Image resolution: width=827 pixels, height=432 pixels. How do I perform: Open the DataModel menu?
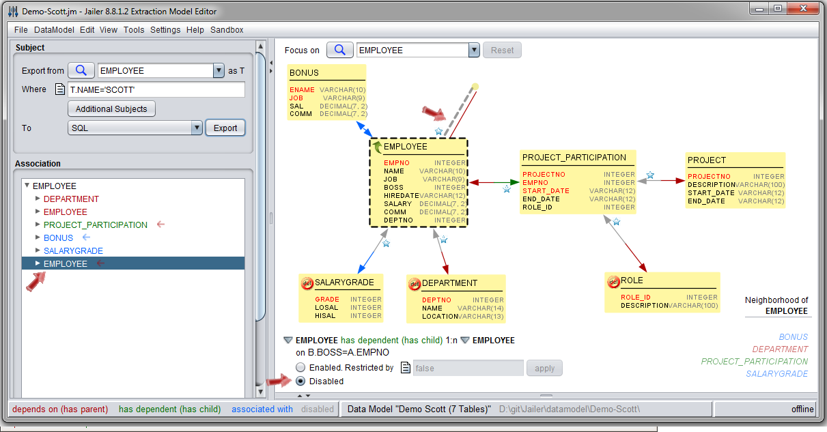[54, 30]
